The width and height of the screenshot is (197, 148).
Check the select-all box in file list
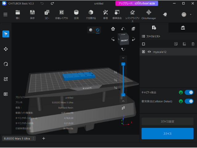click(143, 44)
